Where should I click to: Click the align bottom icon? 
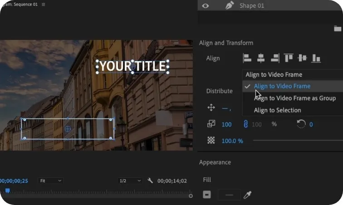316,58
